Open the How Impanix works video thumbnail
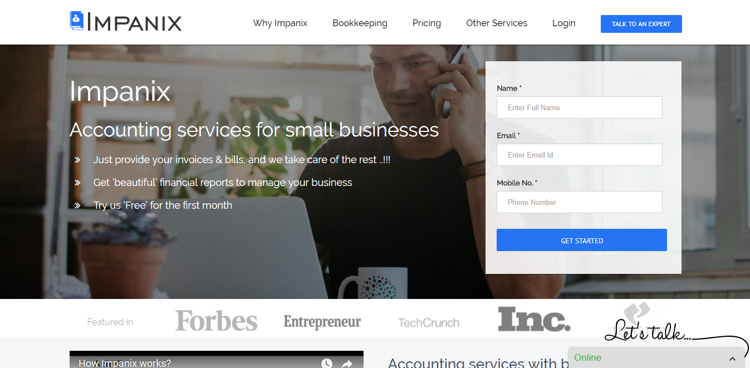Viewport: 750px width, 368px height. 217,360
